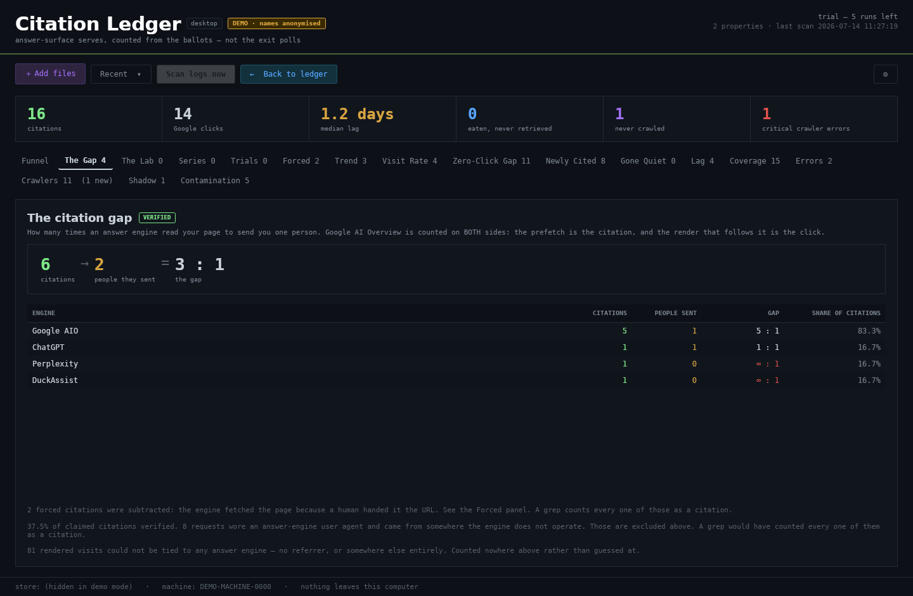This screenshot has height=596, width=913.
Task: Open The Lab 0 tab
Action: click(143, 161)
